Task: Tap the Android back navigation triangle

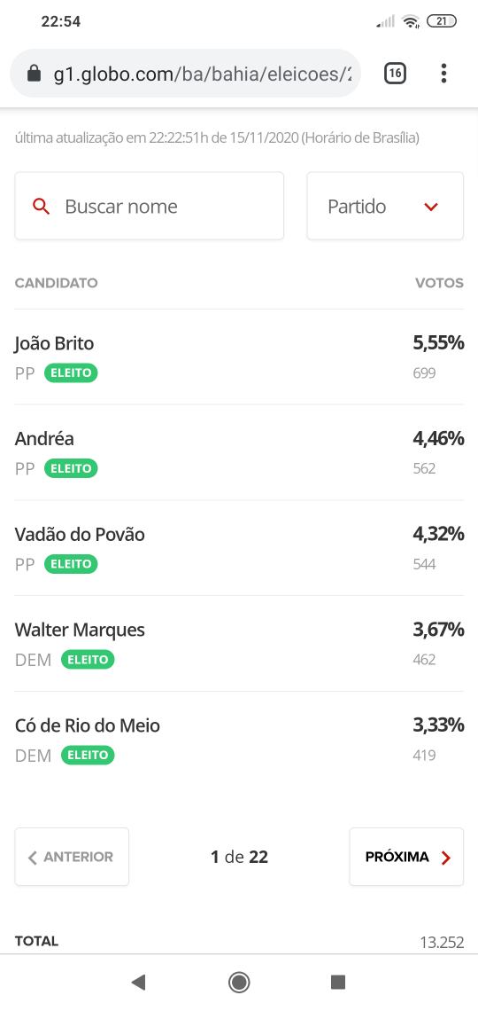Action: point(138,982)
